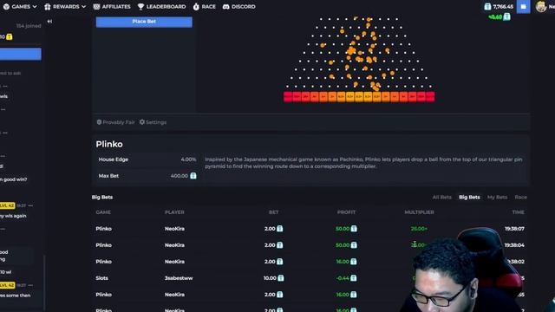Click the center yellow multiplier bucket
The image size is (555, 312).
point(359,96)
